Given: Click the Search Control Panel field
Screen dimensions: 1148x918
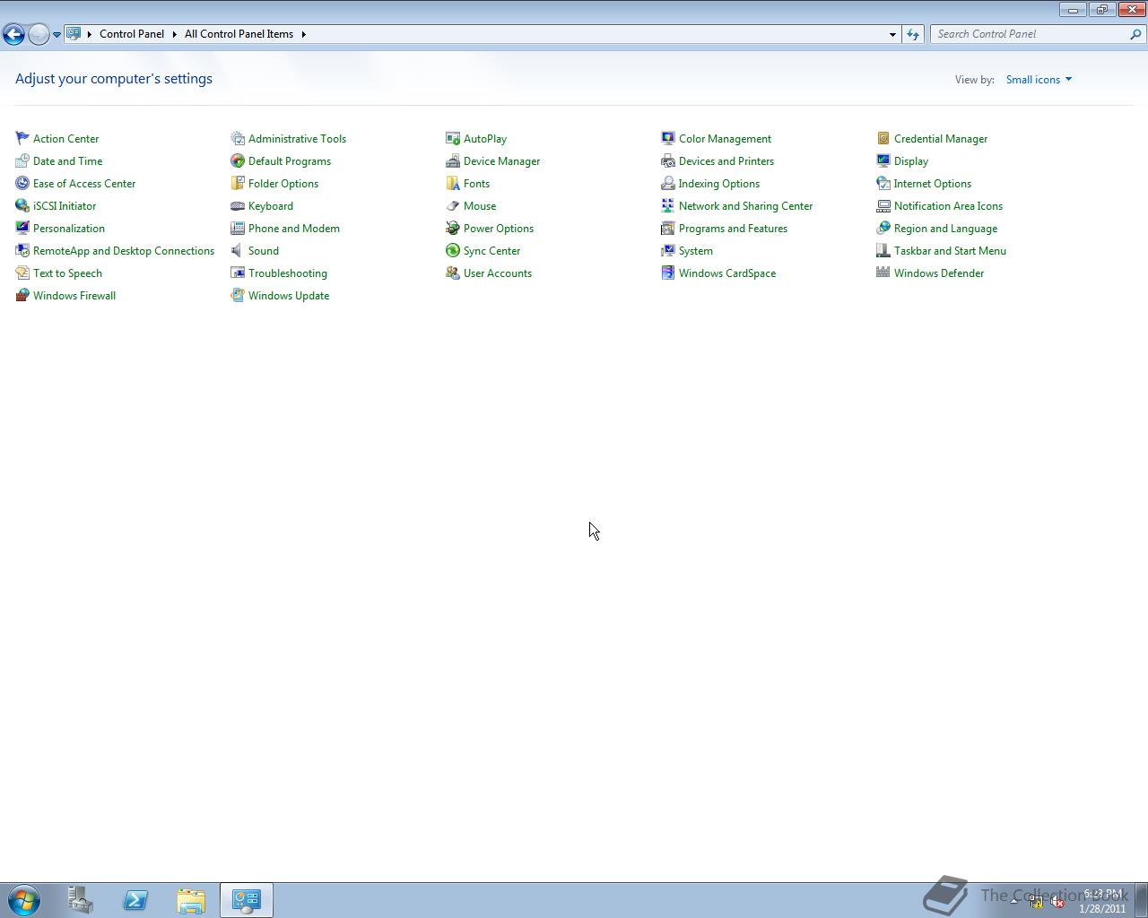Looking at the screenshot, I should pos(1030,34).
